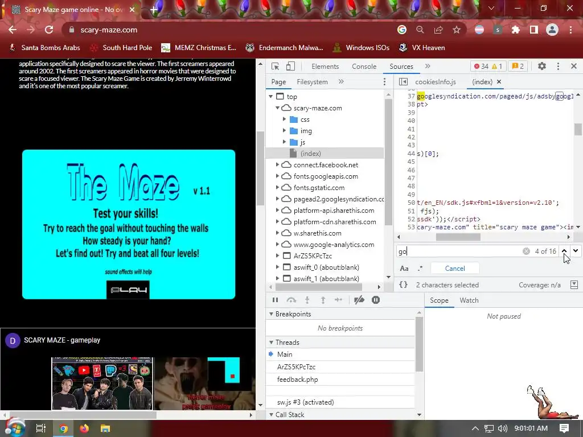This screenshot has width=583, height=437.
Task: Open the Chrome profile avatar
Action: tap(552, 30)
